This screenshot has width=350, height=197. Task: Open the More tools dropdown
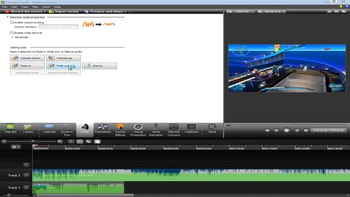pos(212,129)
